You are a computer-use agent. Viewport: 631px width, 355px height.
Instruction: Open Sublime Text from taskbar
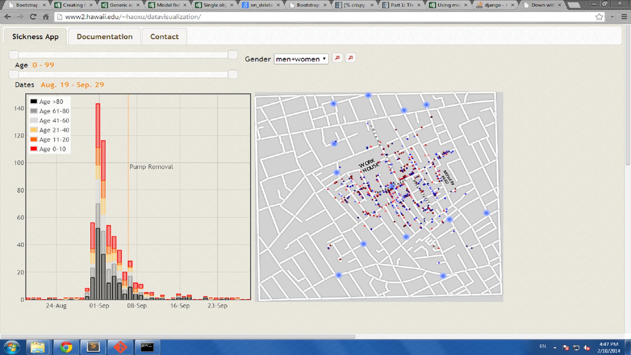pos(93,347)
